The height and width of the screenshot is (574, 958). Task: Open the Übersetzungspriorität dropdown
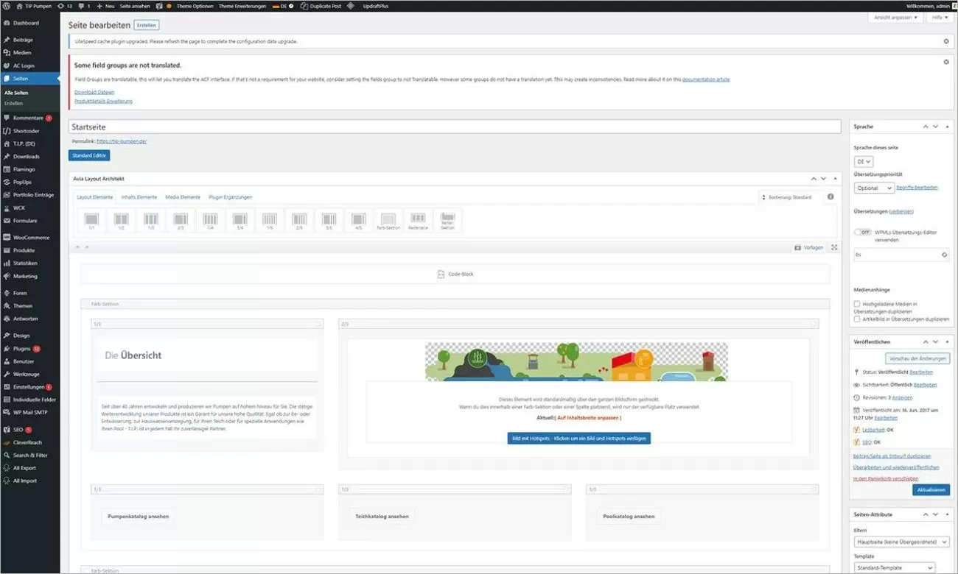pos(873,188)
